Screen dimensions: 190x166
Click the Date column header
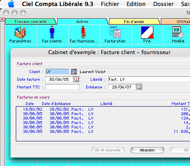[x=30, y=104]
